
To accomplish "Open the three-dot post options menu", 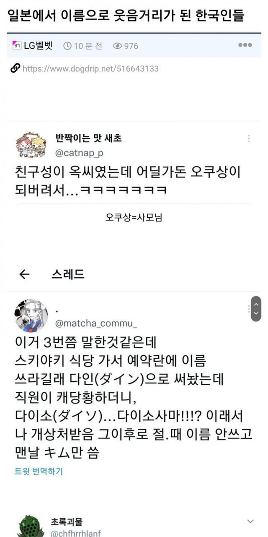I will click(245, 45).
